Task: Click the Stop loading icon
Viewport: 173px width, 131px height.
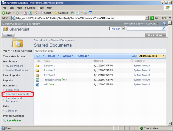Action: [x=25, y=13]
